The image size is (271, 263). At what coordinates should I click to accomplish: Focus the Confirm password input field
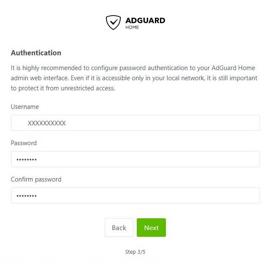coord(135,195)
